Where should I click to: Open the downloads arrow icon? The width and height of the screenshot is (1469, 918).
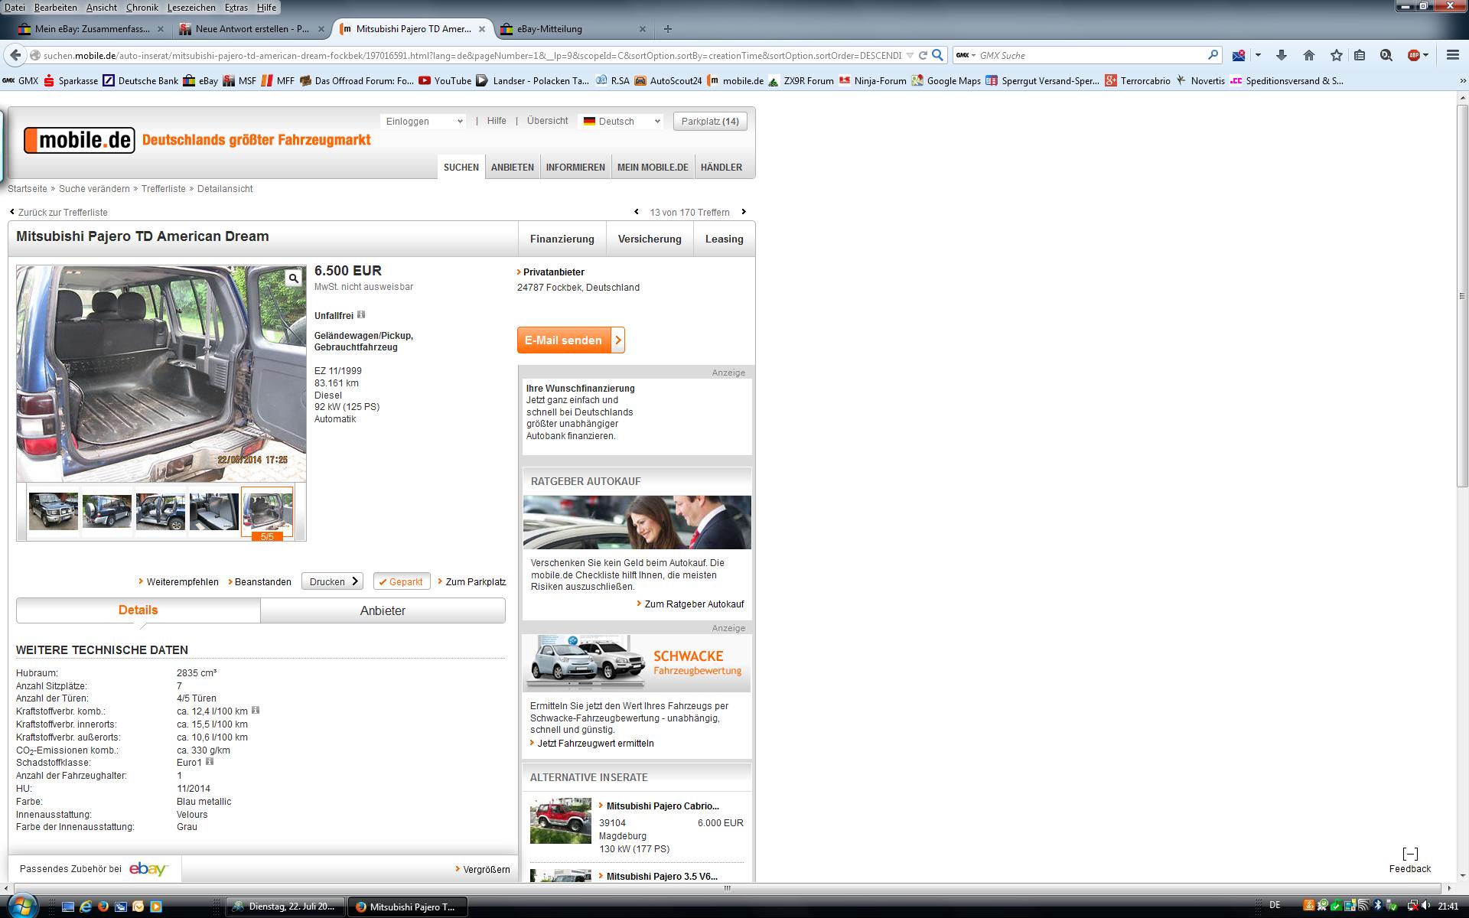point(1282,55)
